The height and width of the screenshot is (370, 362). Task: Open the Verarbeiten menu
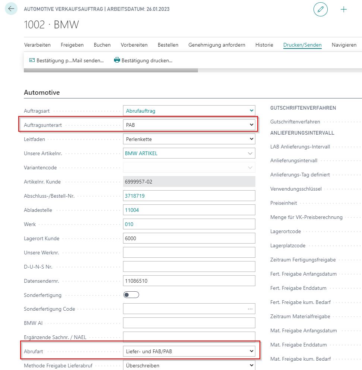pos(37,45)
